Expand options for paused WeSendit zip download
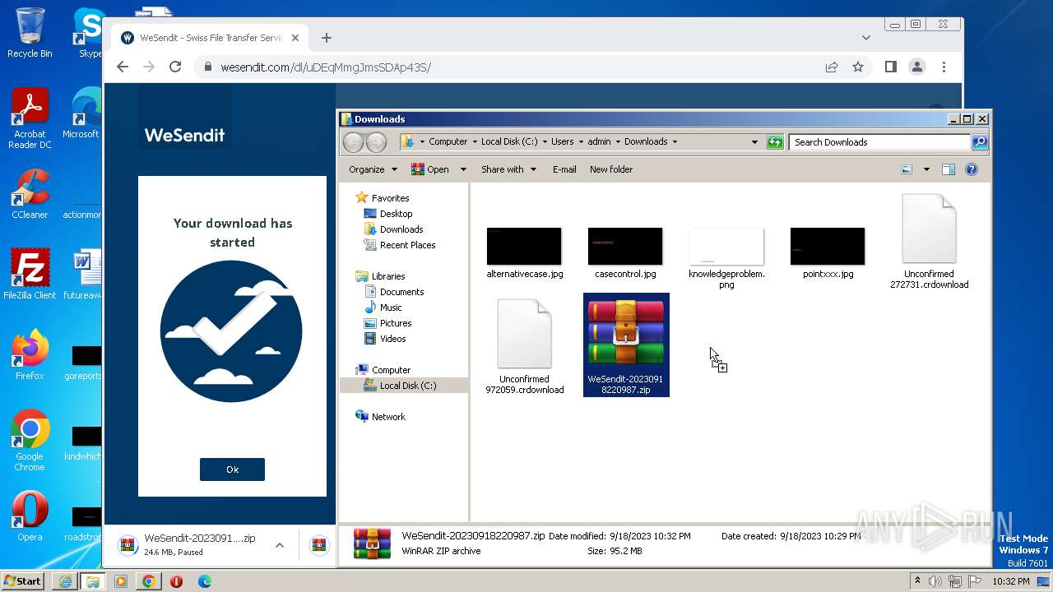 click(280, 544)
